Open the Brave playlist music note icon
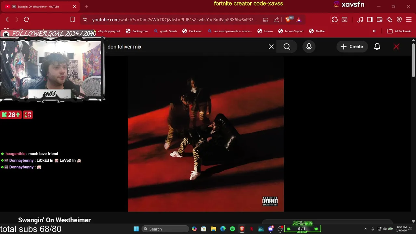 360,20
